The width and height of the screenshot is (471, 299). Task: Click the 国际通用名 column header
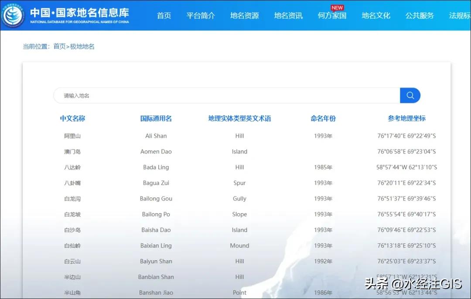(156, 119)
